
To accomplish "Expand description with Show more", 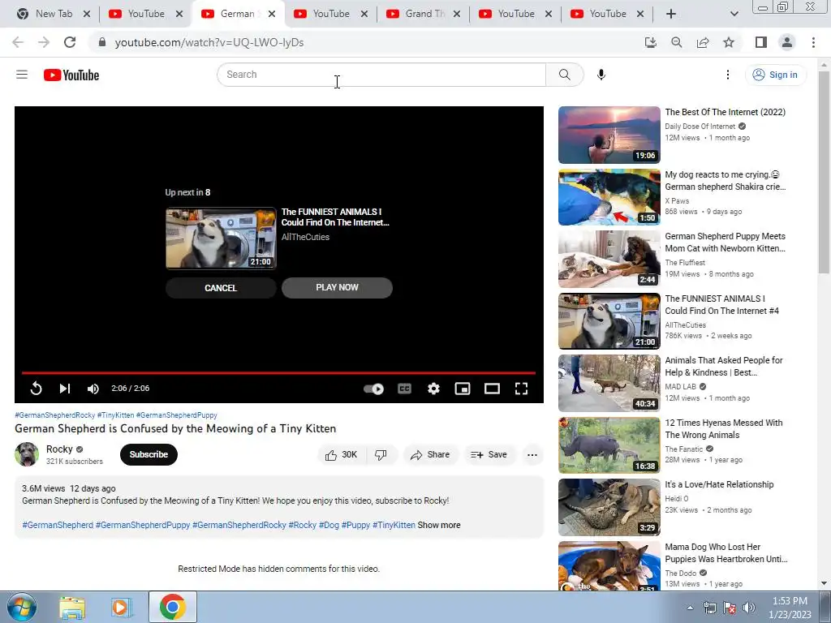I will point(439,525).
